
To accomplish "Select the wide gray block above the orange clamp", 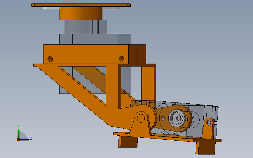I will [x=95, y=39].
